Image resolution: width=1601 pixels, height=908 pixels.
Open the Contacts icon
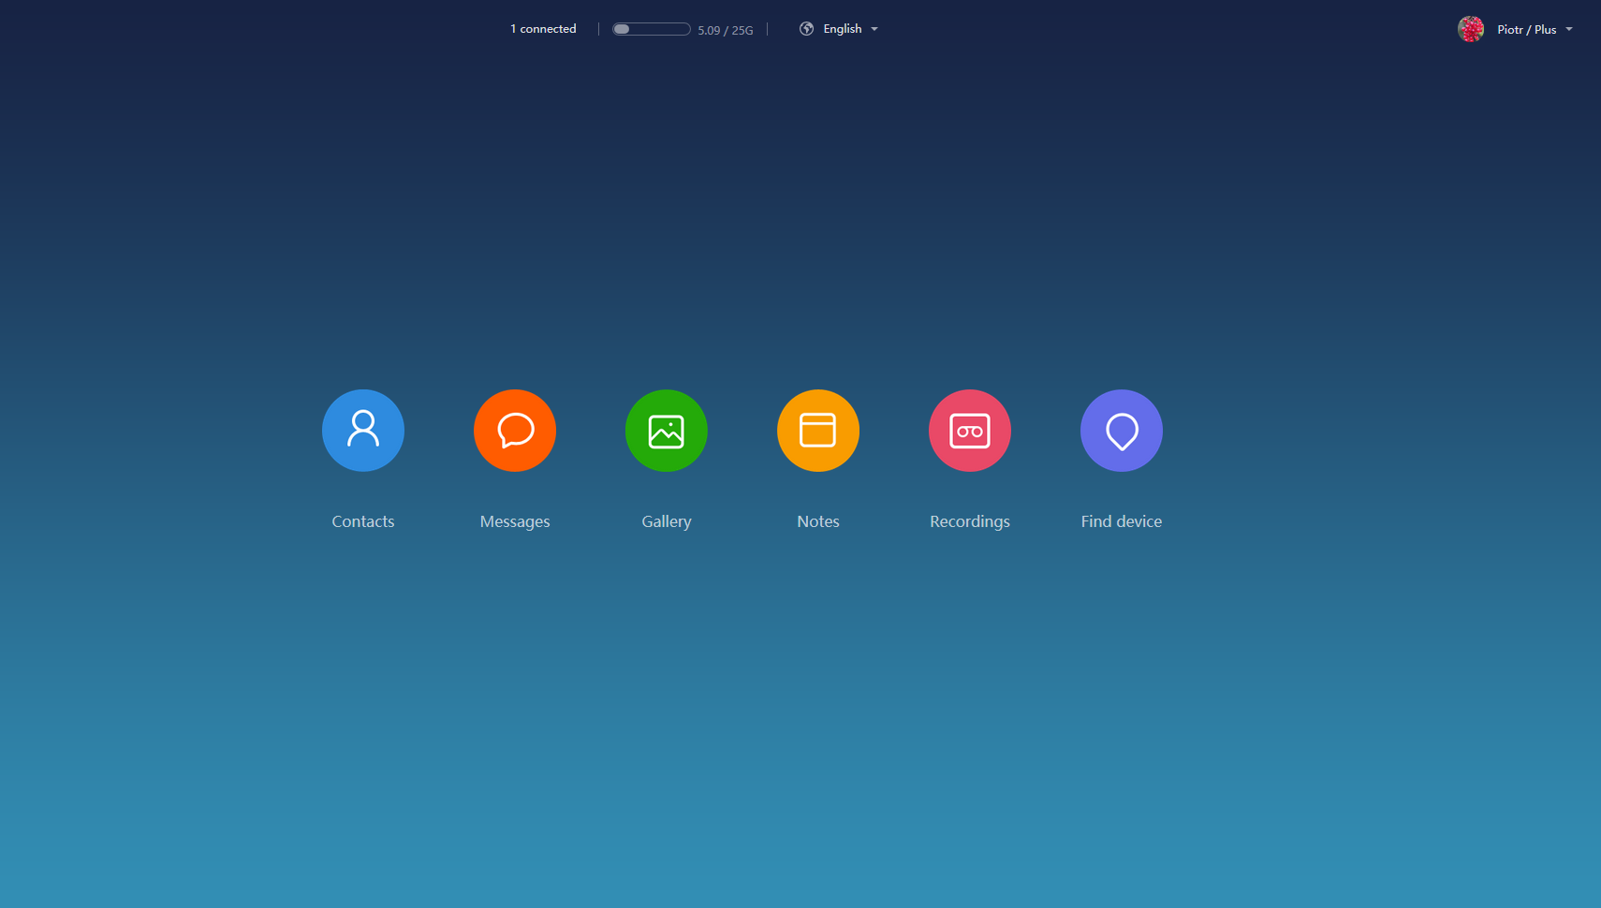[363, 431]
